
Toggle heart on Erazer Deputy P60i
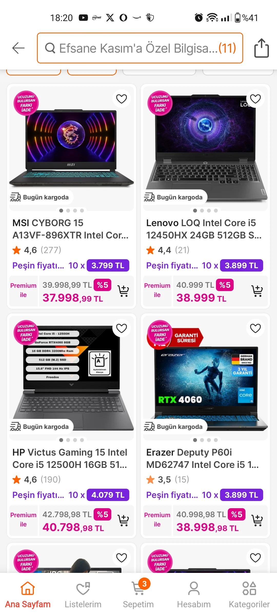click(x=255, y=328)
